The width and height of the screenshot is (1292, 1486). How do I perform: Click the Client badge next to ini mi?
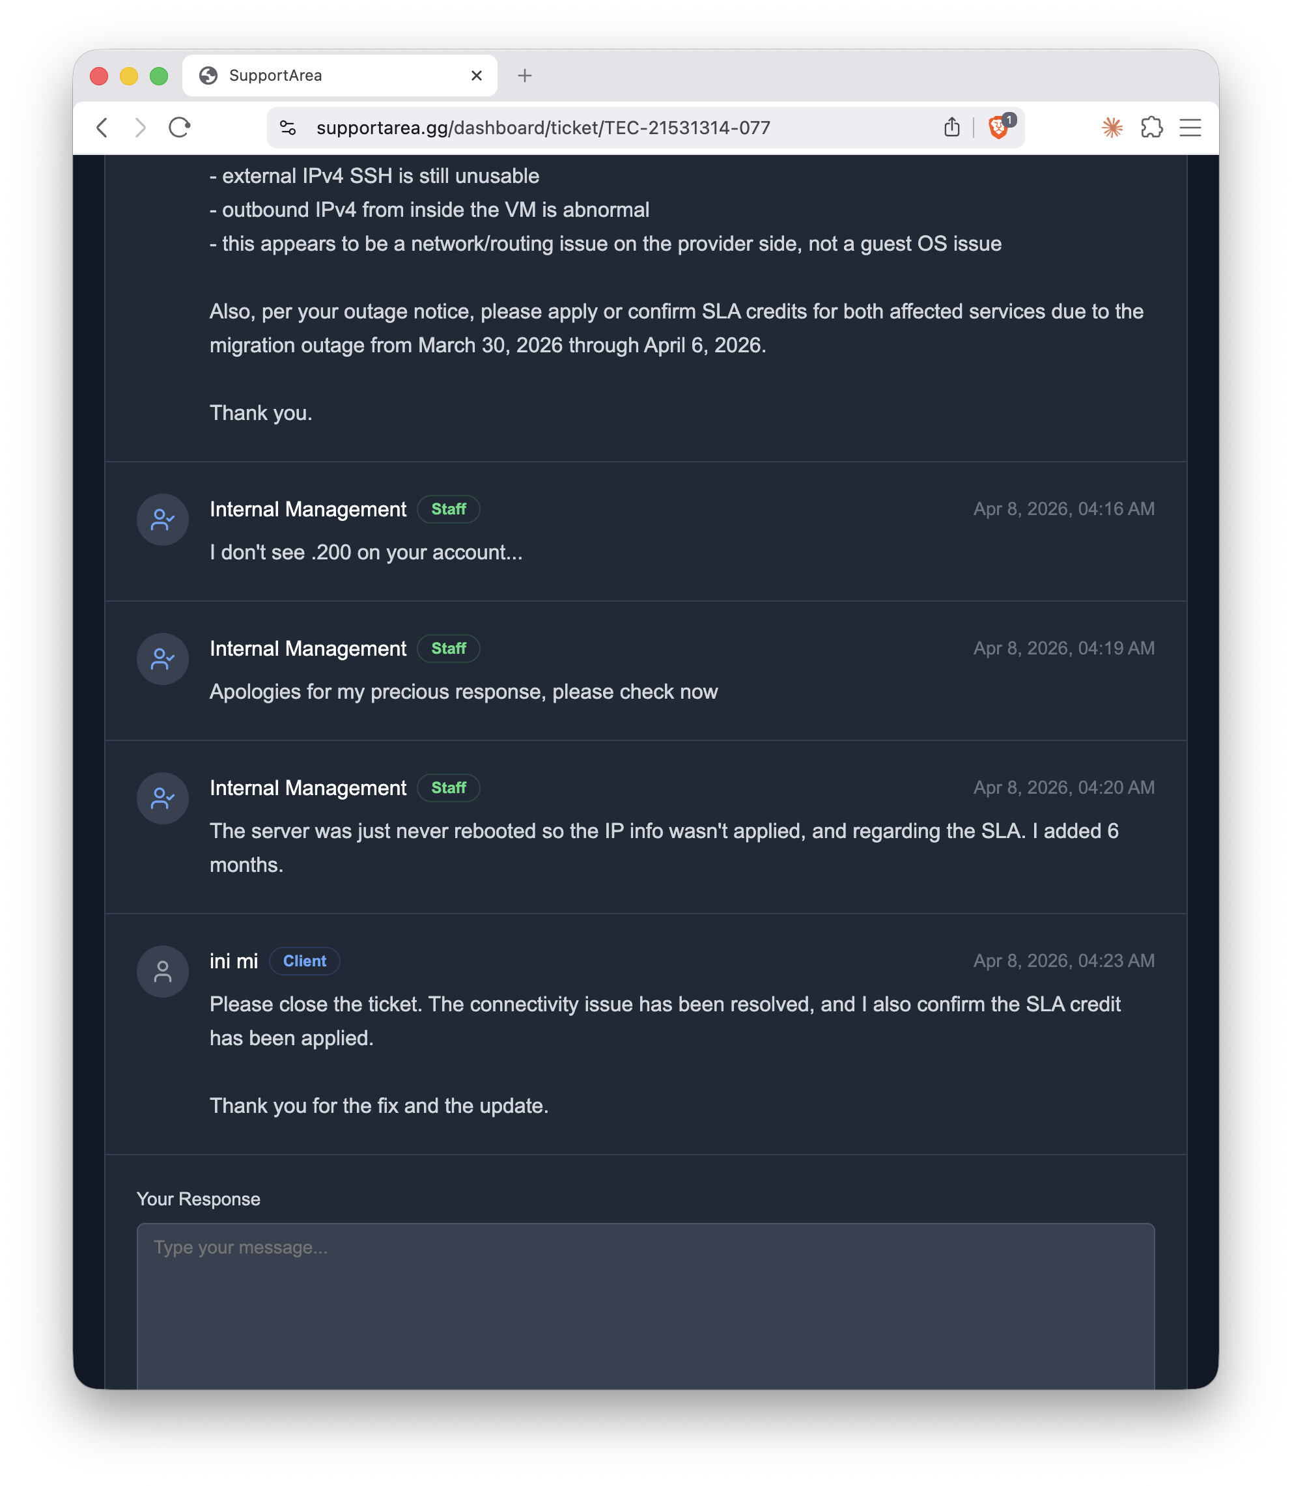point(304,961)
